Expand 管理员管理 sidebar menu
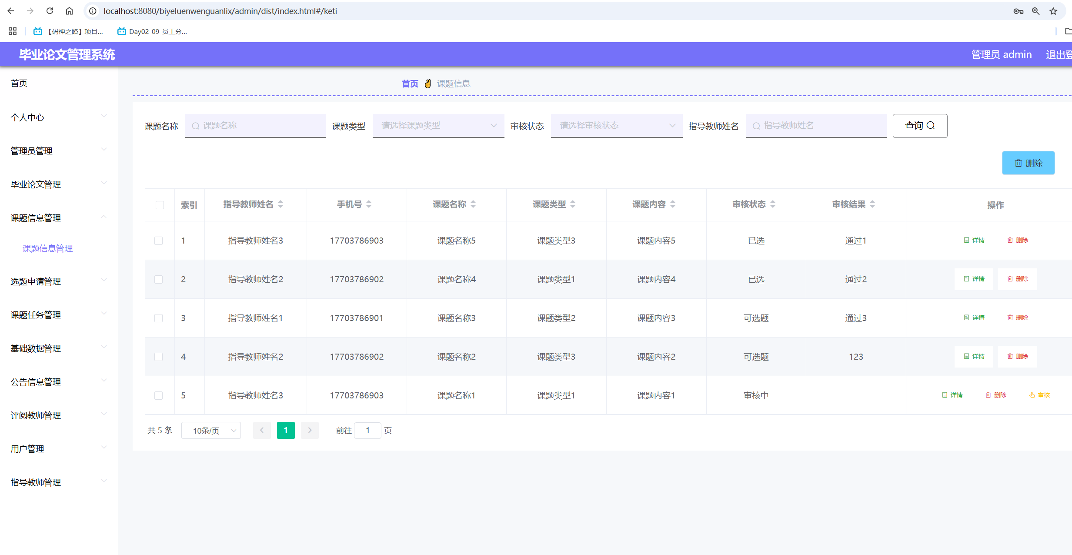This screenshot has width=1072, height=555. [59, 151]
